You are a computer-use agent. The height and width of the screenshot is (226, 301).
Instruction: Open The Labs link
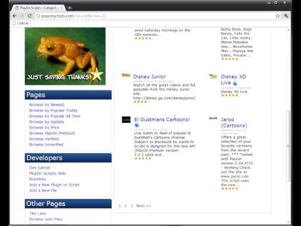38,213
